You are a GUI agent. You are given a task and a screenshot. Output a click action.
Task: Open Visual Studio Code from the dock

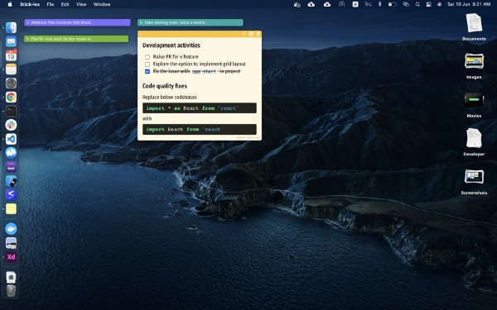(x=11, y=139)
